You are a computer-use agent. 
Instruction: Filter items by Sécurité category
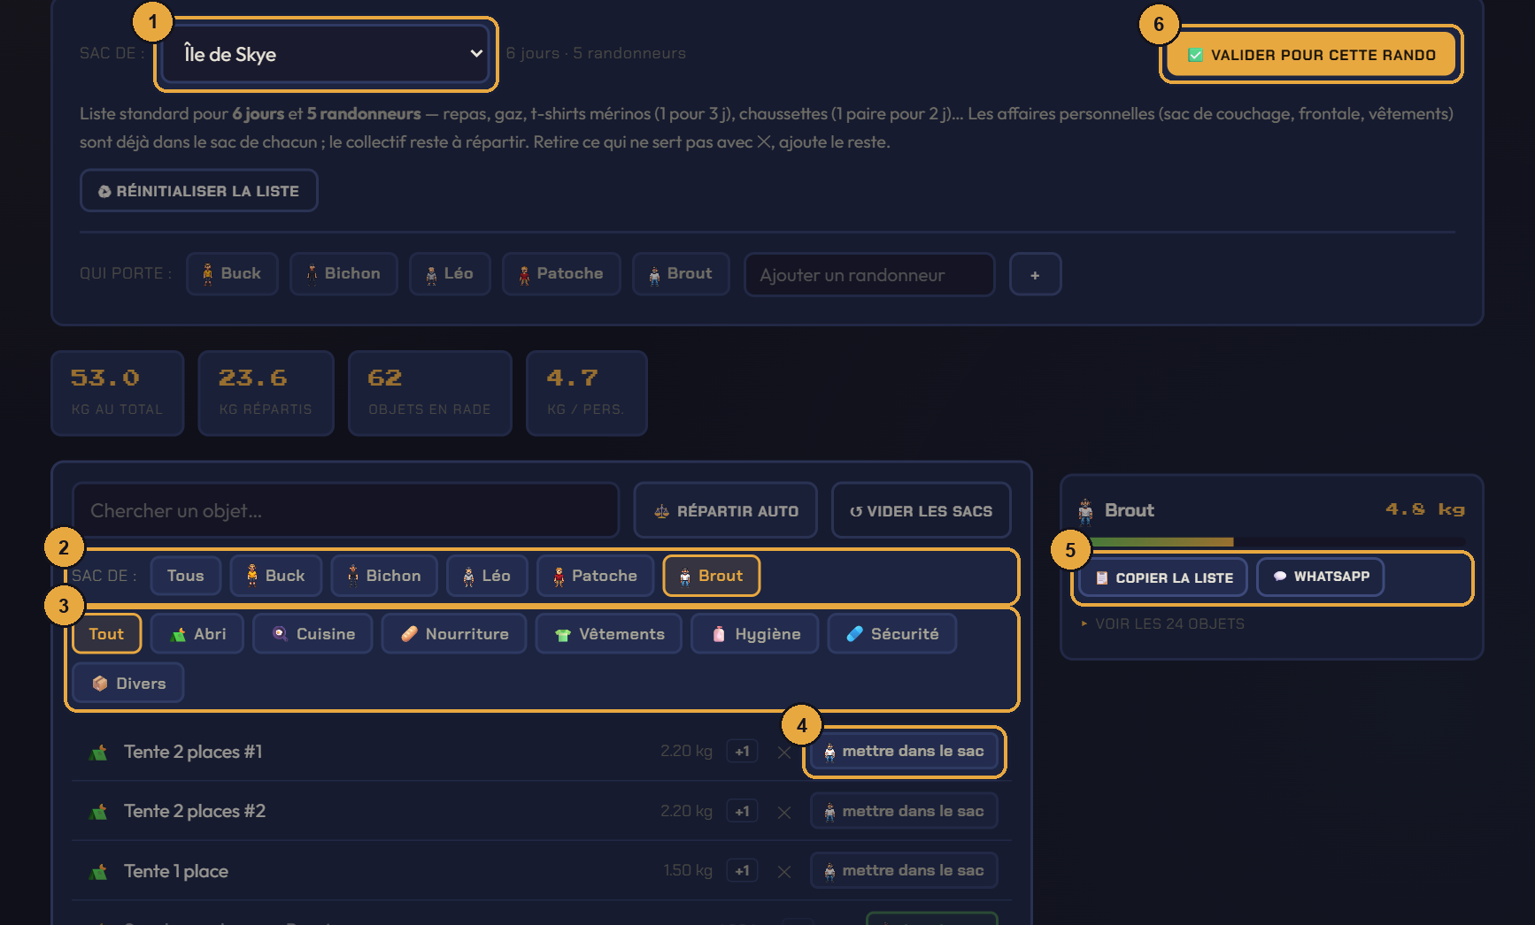892,634
